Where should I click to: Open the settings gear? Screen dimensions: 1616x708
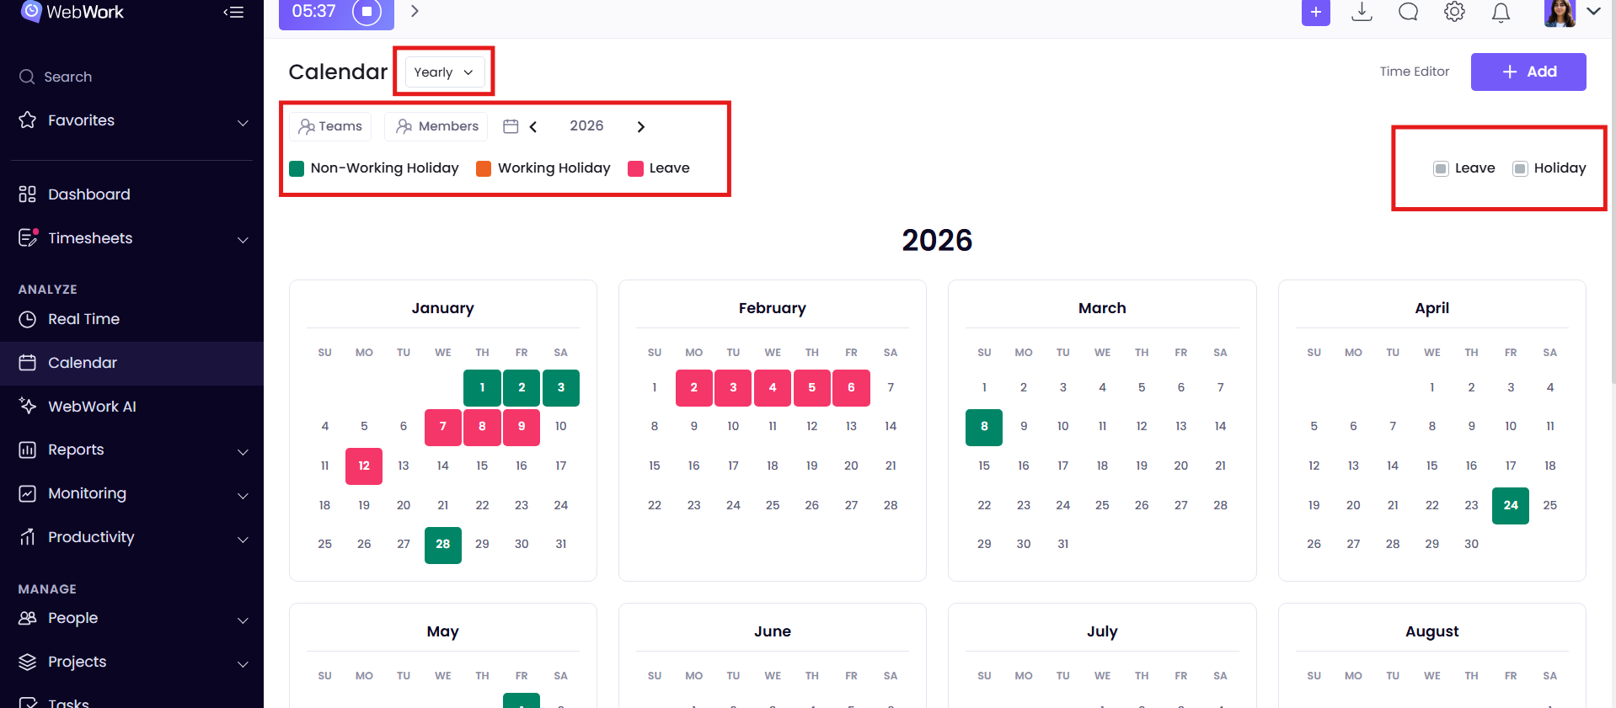coord(1454,12)
